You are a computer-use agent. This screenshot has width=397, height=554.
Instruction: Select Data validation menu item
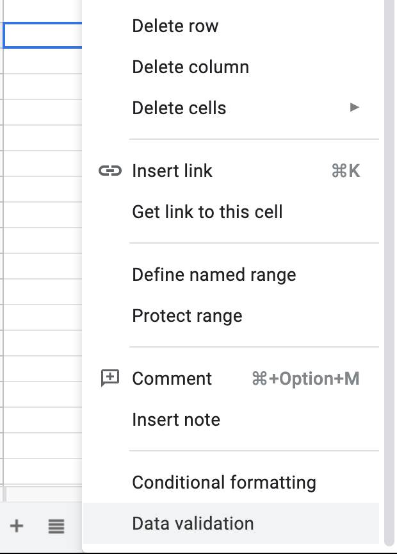(x=231, y=524)
